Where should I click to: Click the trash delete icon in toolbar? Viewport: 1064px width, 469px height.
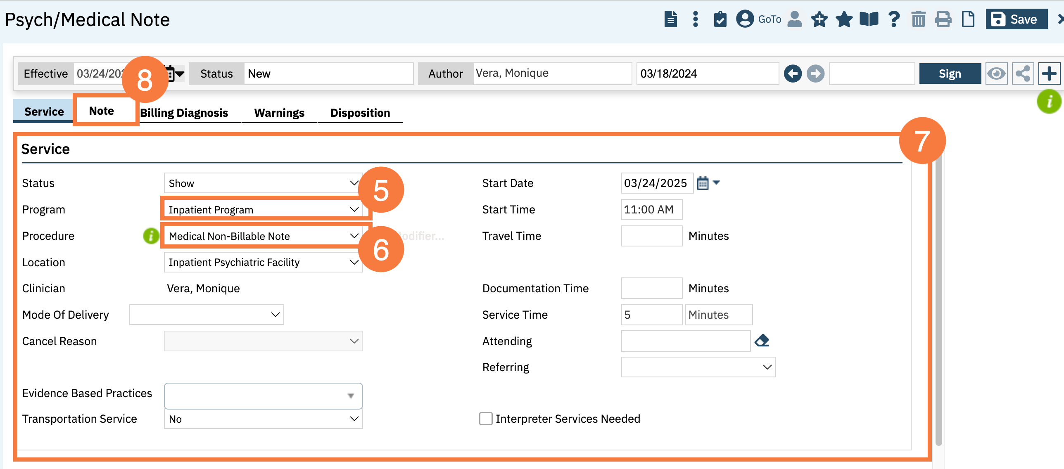point(918,19)
